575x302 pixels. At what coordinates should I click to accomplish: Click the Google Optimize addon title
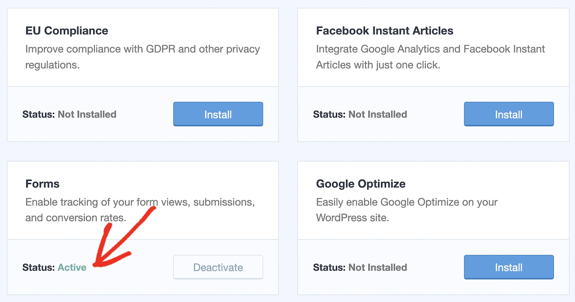point(361,183)
